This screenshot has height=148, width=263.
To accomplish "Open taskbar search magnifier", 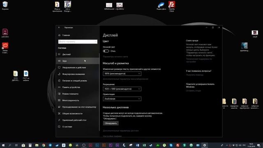I will (x=10, y=145).
